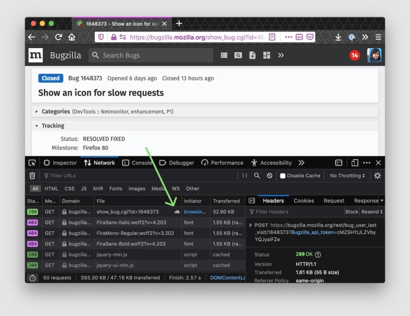Show more DevTools panels chevron
410x316 pixels.
[301, 163]
